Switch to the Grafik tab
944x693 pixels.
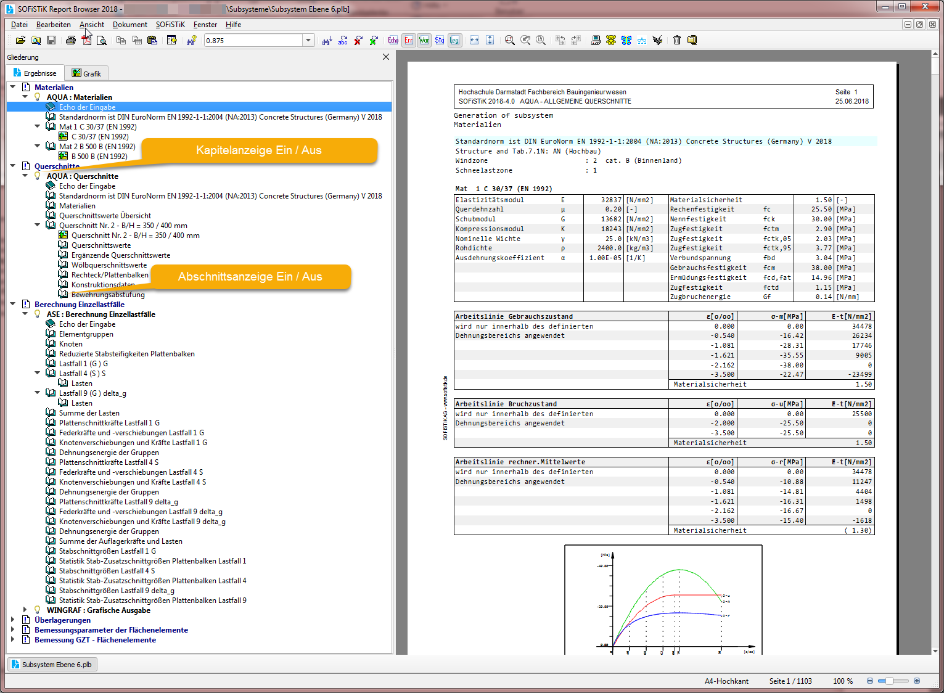[86, 73]
